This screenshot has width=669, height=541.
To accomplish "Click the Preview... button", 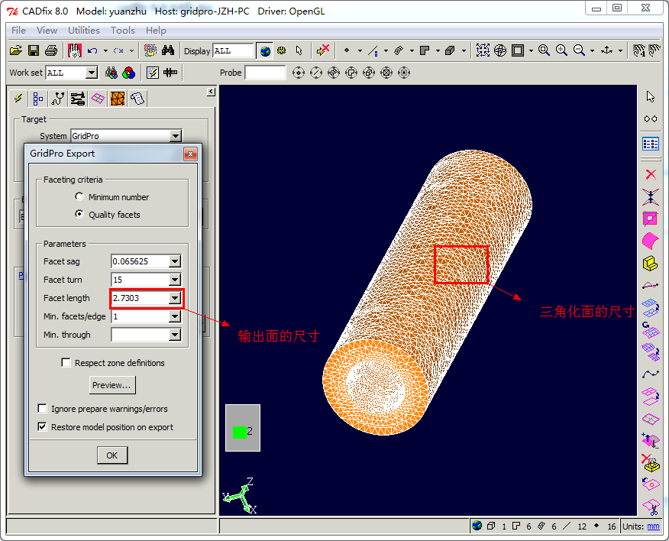I will [x=112, y=385].
